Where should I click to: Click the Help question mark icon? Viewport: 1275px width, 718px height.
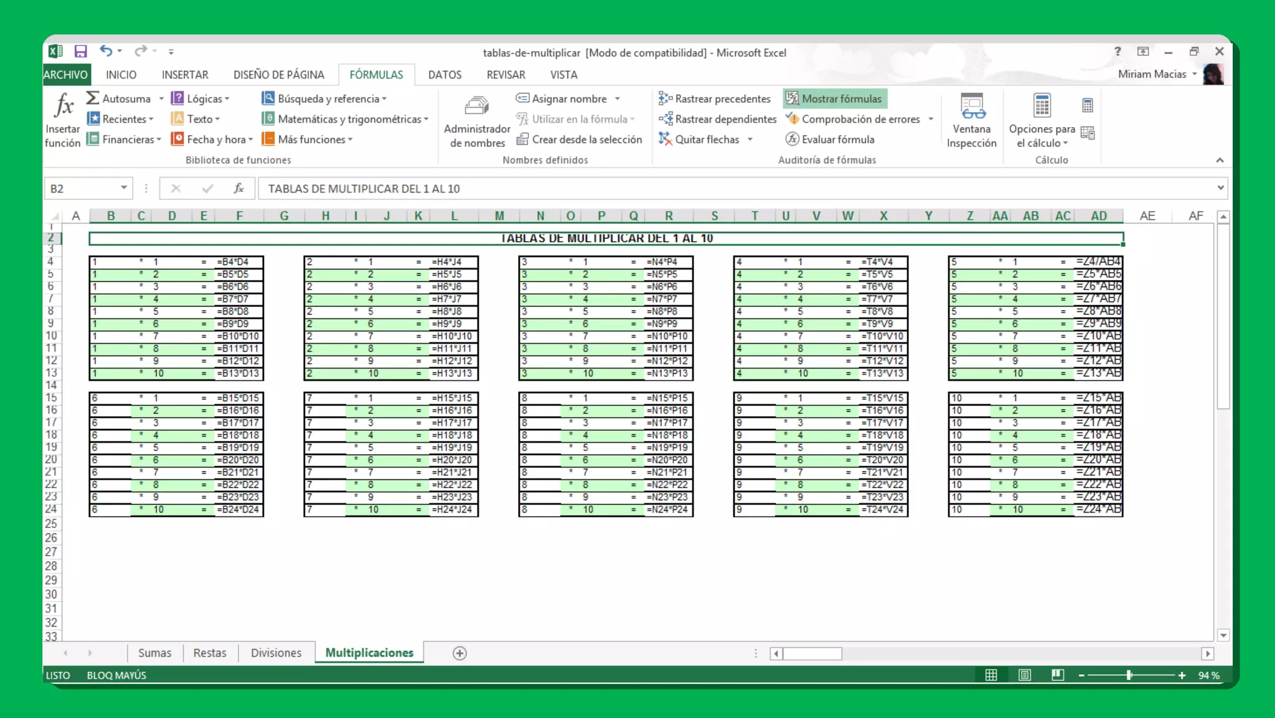coord(1117,52)
